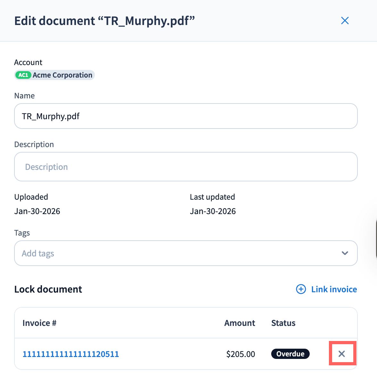Viewport: 377px width, 382px height.
Task: Click the Overdue status badge
Action: click(290, 354)
